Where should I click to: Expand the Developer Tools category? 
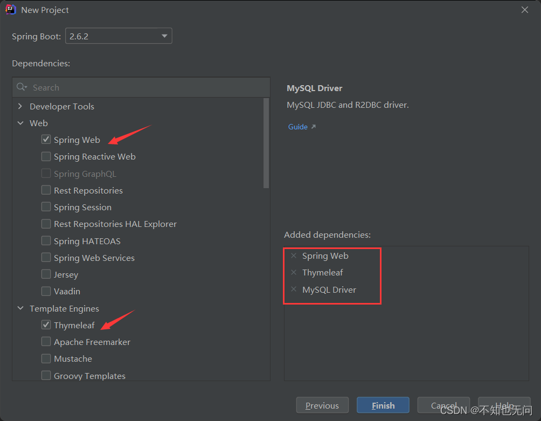20,106
